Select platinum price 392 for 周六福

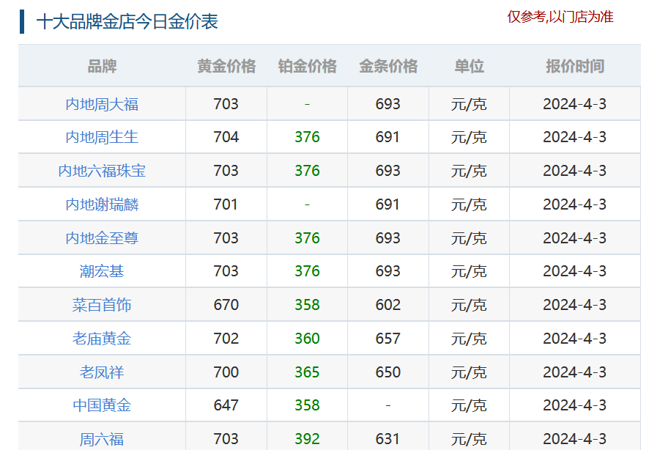coord(307,439)
